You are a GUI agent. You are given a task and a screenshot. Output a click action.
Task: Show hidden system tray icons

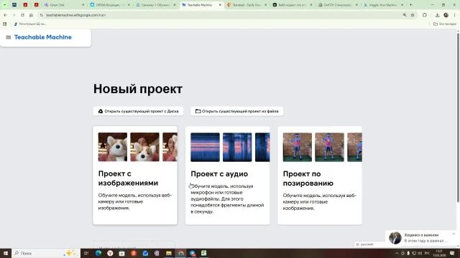coord(397,253)
